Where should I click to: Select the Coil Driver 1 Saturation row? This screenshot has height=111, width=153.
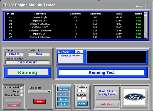coord(74,31)
